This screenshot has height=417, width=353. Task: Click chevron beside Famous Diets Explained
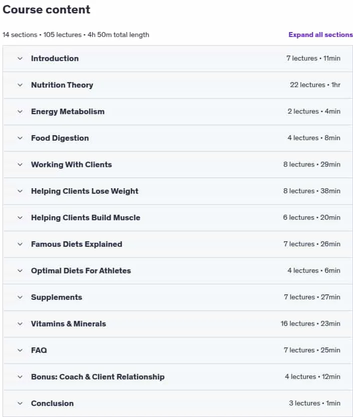[20, 244]
